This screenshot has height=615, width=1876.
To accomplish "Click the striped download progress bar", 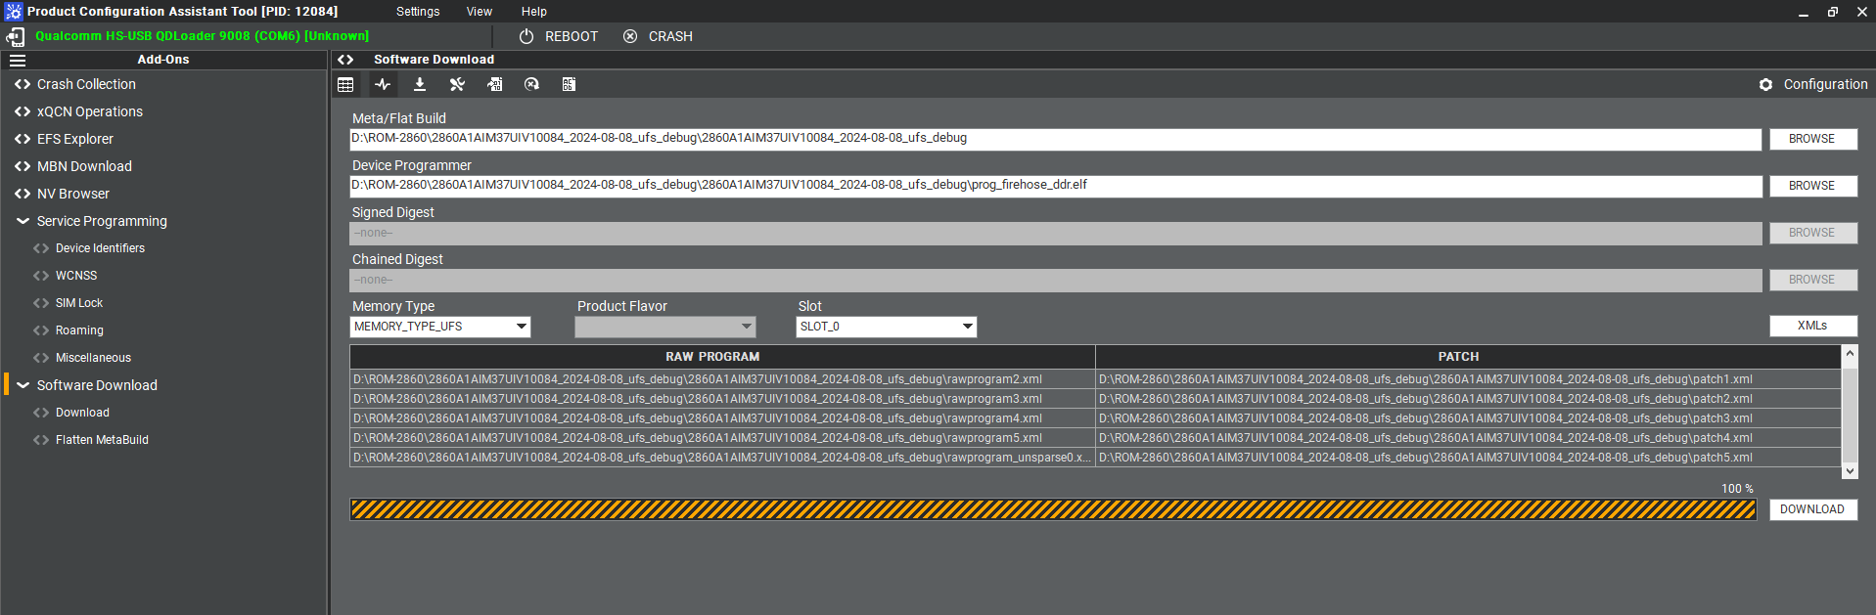I will coord(1053,509).
